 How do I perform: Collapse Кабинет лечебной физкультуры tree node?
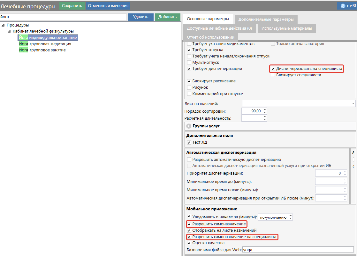pyautogui.click(x=9, y=31)
